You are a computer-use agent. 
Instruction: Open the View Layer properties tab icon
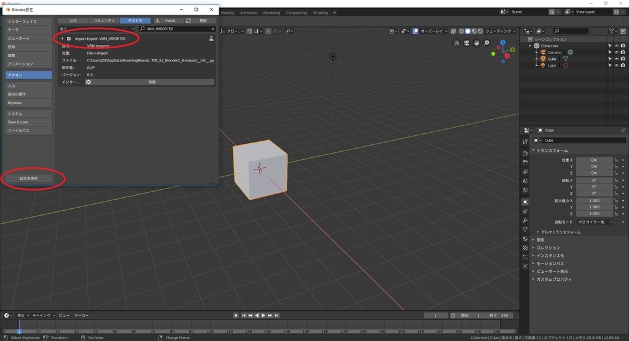pos(525,171)
